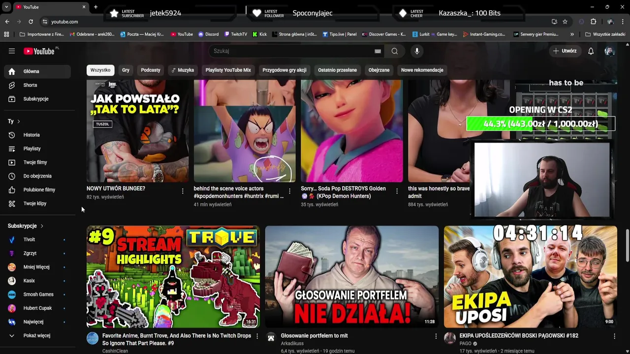The image size is (630, 354).
Task: Open Głosowanie portfelem nie działa thumbnail
Action: point(352,277)
